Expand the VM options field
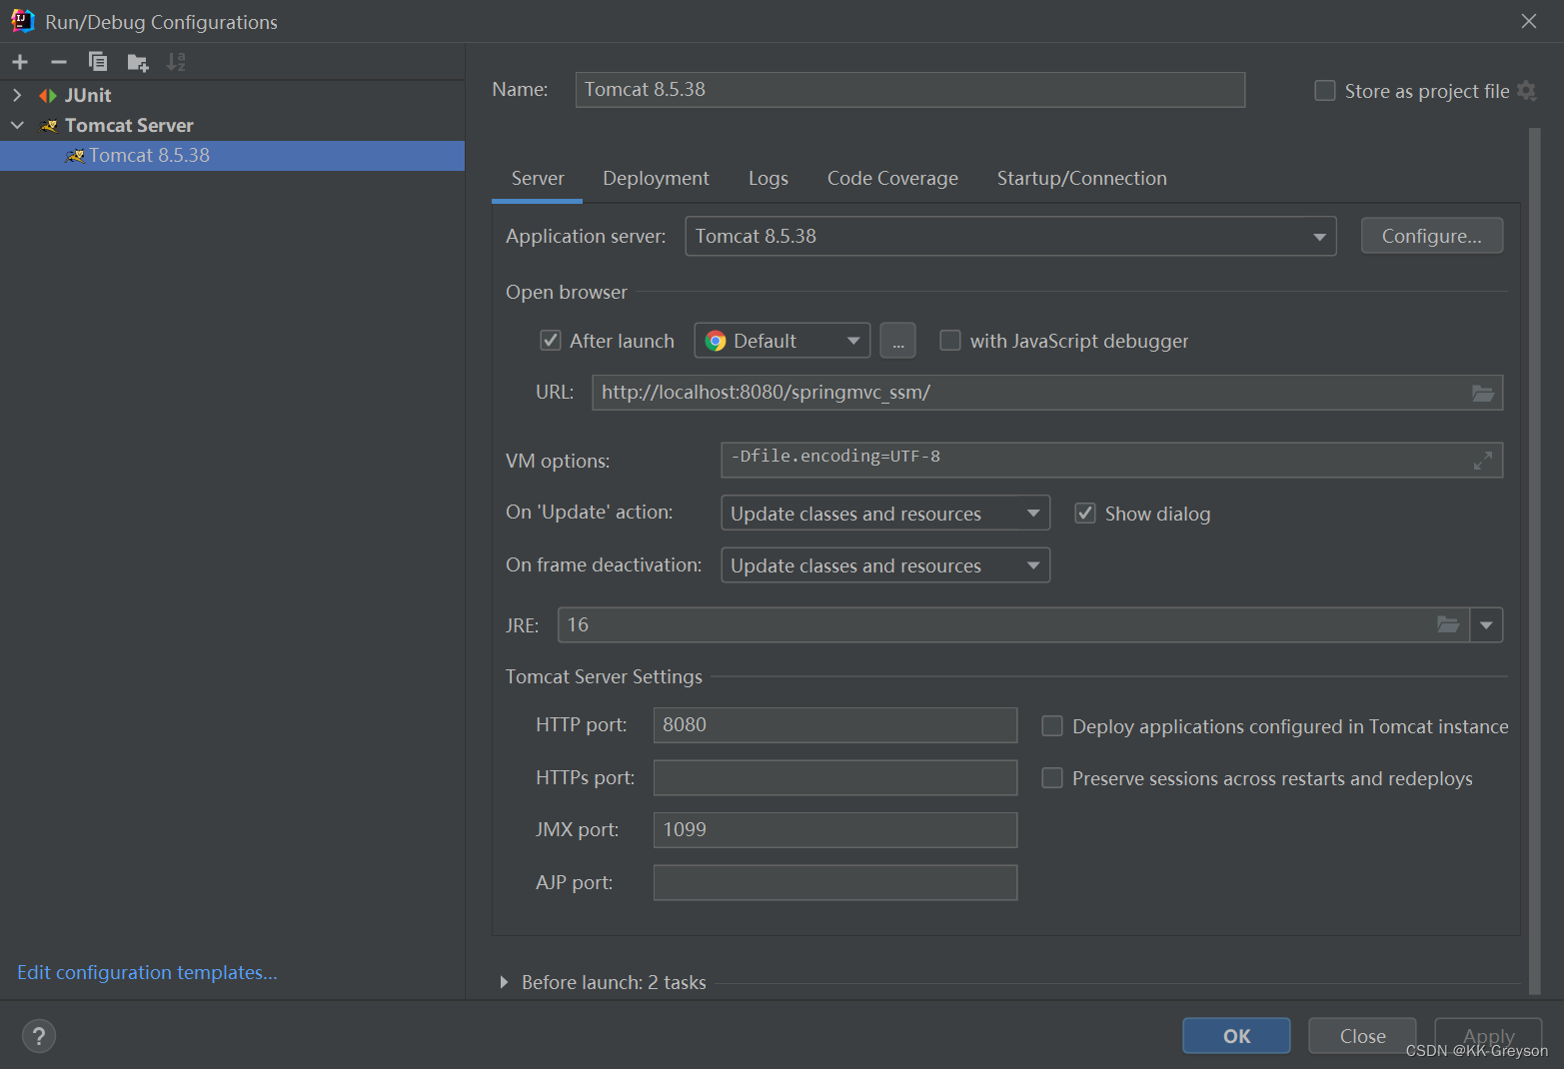Viewport: 1564px width, 1069px height. click(x=1483, y=461)
